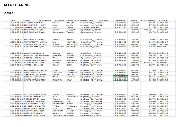
Task: Click the 'Before' subheading
Action: [8, 13]
